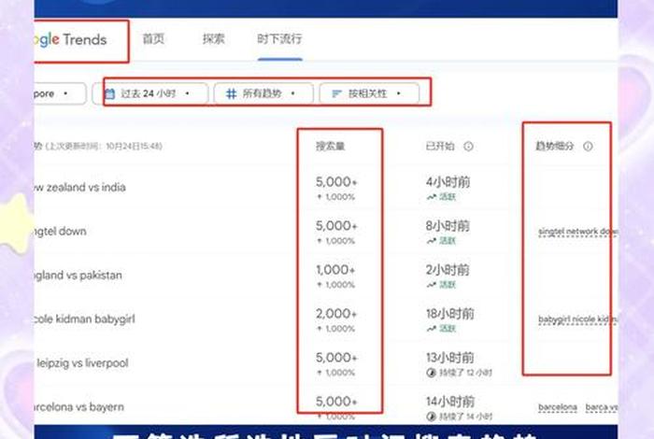
Task: Click info icon next to 趋势细分
Action: click(x=588, y=147)
